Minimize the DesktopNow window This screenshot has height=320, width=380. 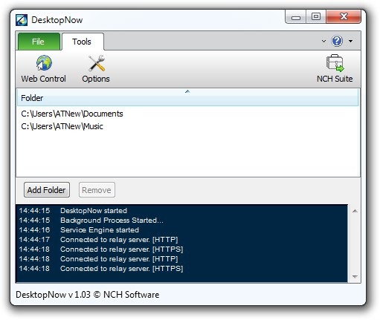296,17
